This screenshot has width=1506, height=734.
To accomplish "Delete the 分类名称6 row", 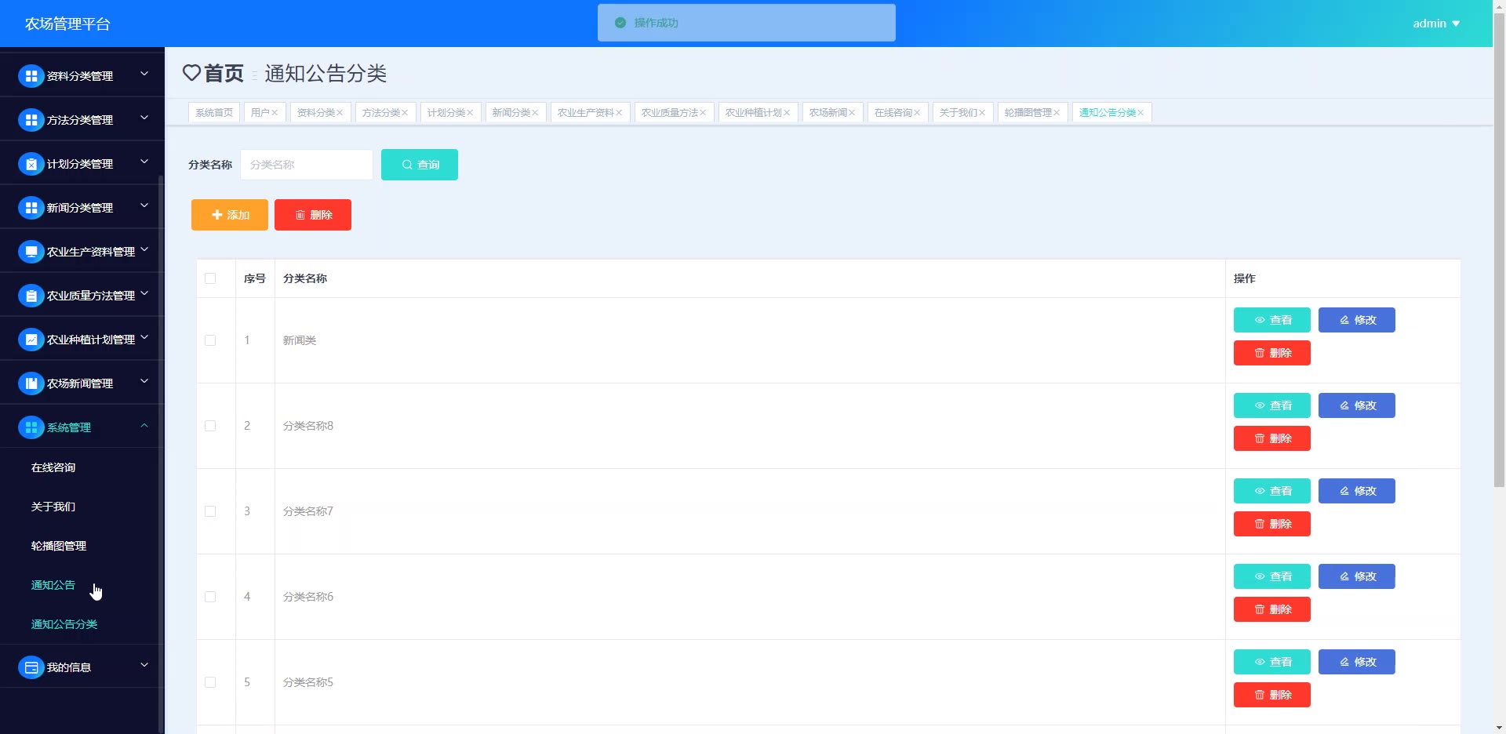I will click(1272, 609).
